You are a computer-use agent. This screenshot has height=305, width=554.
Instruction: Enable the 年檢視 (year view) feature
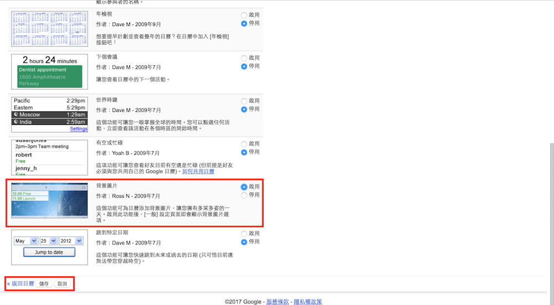point(244,15)
